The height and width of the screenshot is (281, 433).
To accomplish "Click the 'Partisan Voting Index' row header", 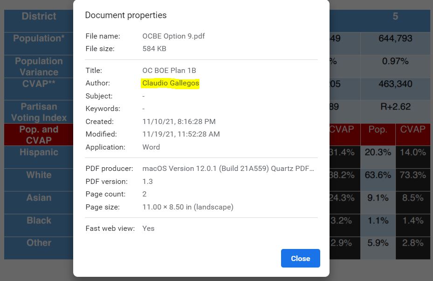I will click(39, 112).
